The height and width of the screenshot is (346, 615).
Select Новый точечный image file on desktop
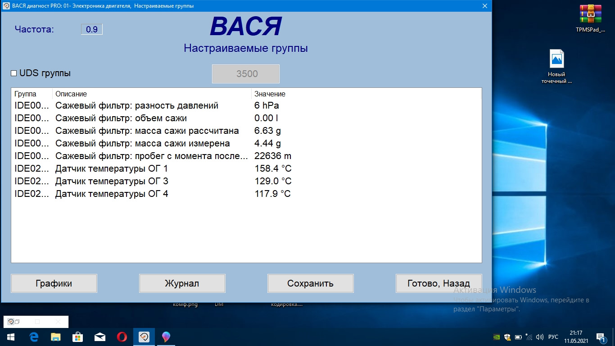556,66
